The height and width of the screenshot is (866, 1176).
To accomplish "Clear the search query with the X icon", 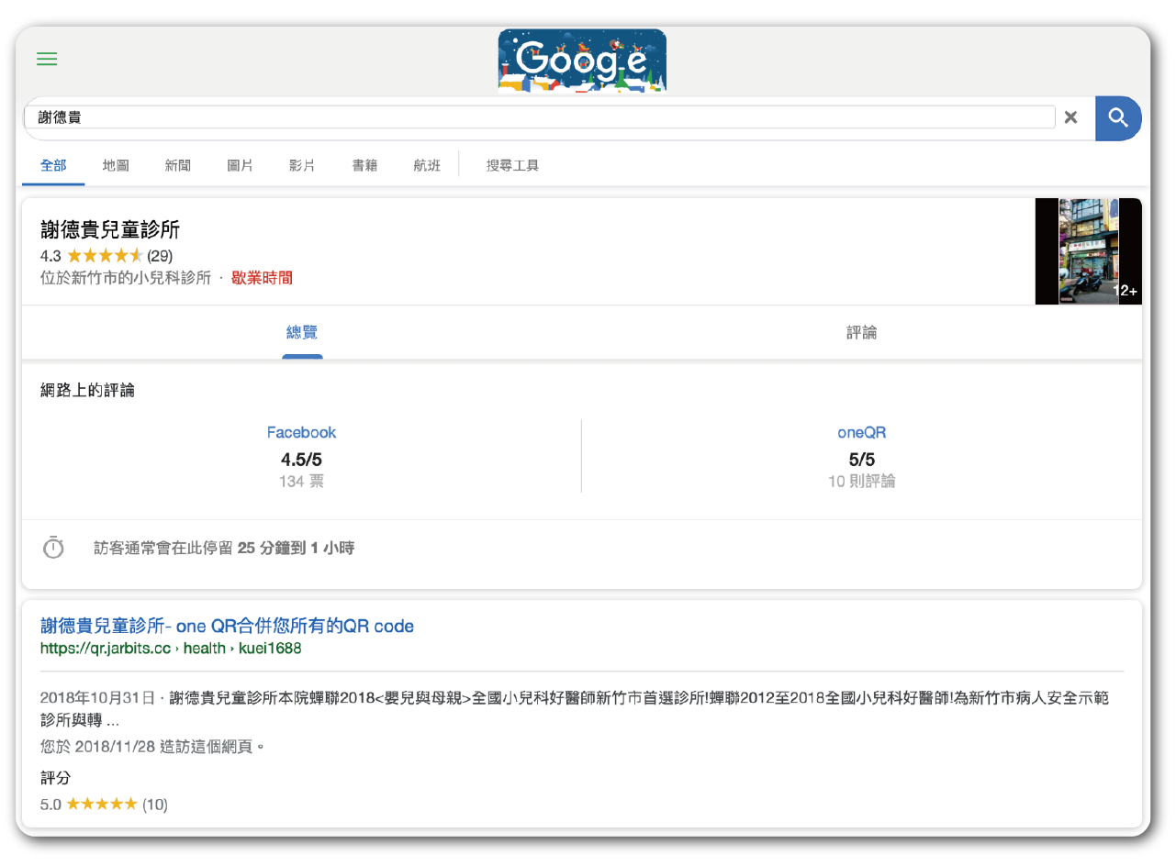I will click(1070, 117).
